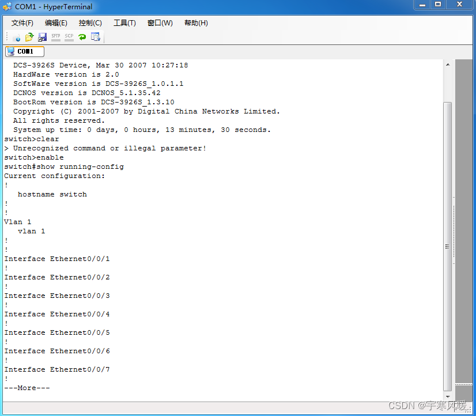Viewport: 476px width, 416px height.
Task: Click the 'SoftWare version' line
Action: pos(98,84)
